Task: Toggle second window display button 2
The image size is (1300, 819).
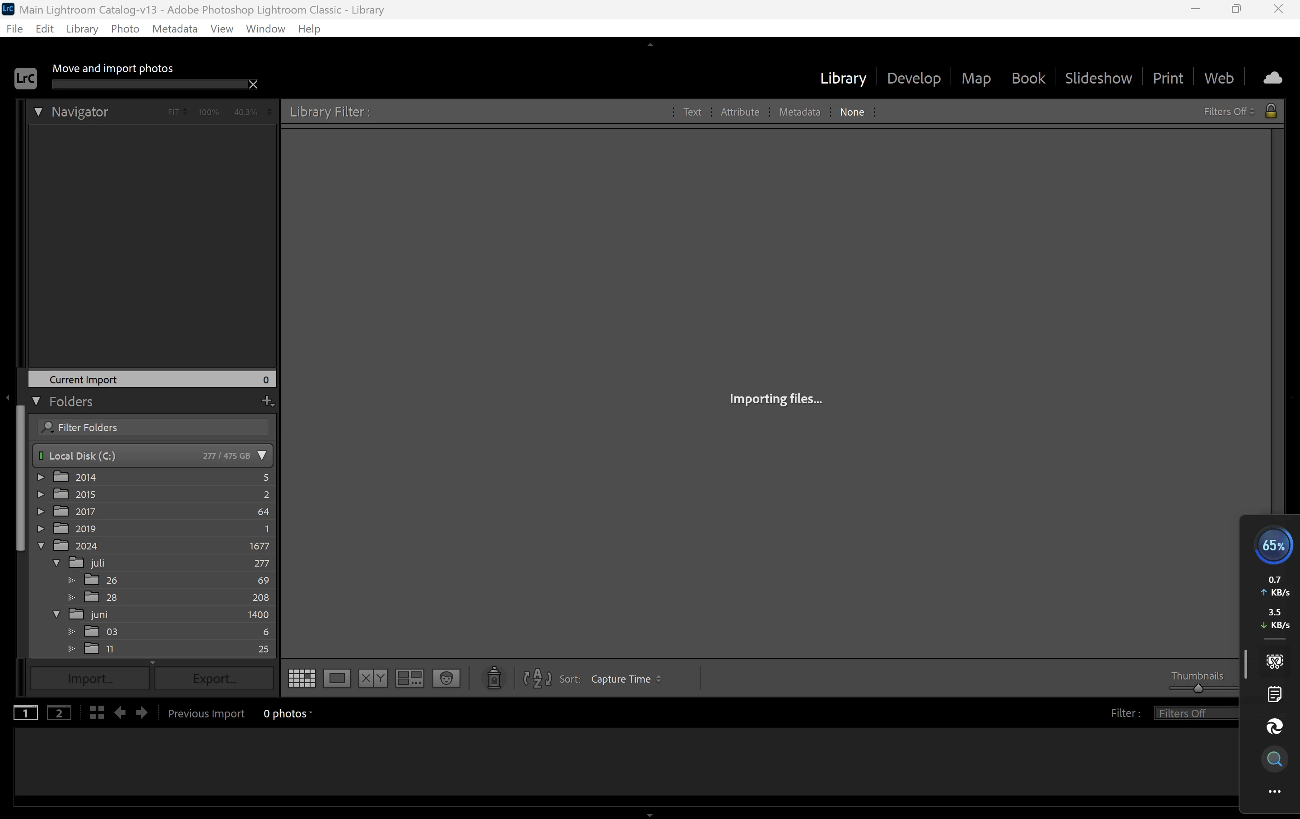Action: (x=59, y=713)
